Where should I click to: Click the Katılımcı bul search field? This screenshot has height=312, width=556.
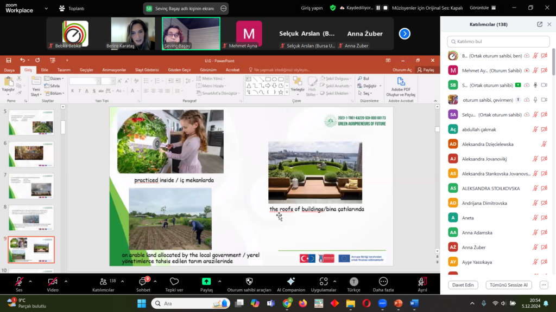pos(498,42)
